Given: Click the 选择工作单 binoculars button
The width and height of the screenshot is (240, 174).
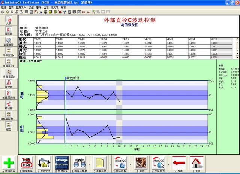Looking at the screenshot, I should (80, 164).
